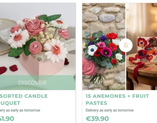Click the large pink rose candle

coord(35,27)
